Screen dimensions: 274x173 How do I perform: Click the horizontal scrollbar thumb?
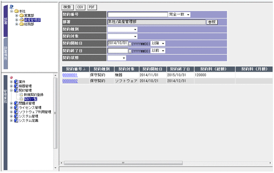tap(123, 163)
